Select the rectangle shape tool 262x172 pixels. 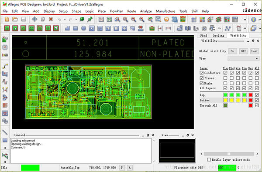click(x=76, y=28)
